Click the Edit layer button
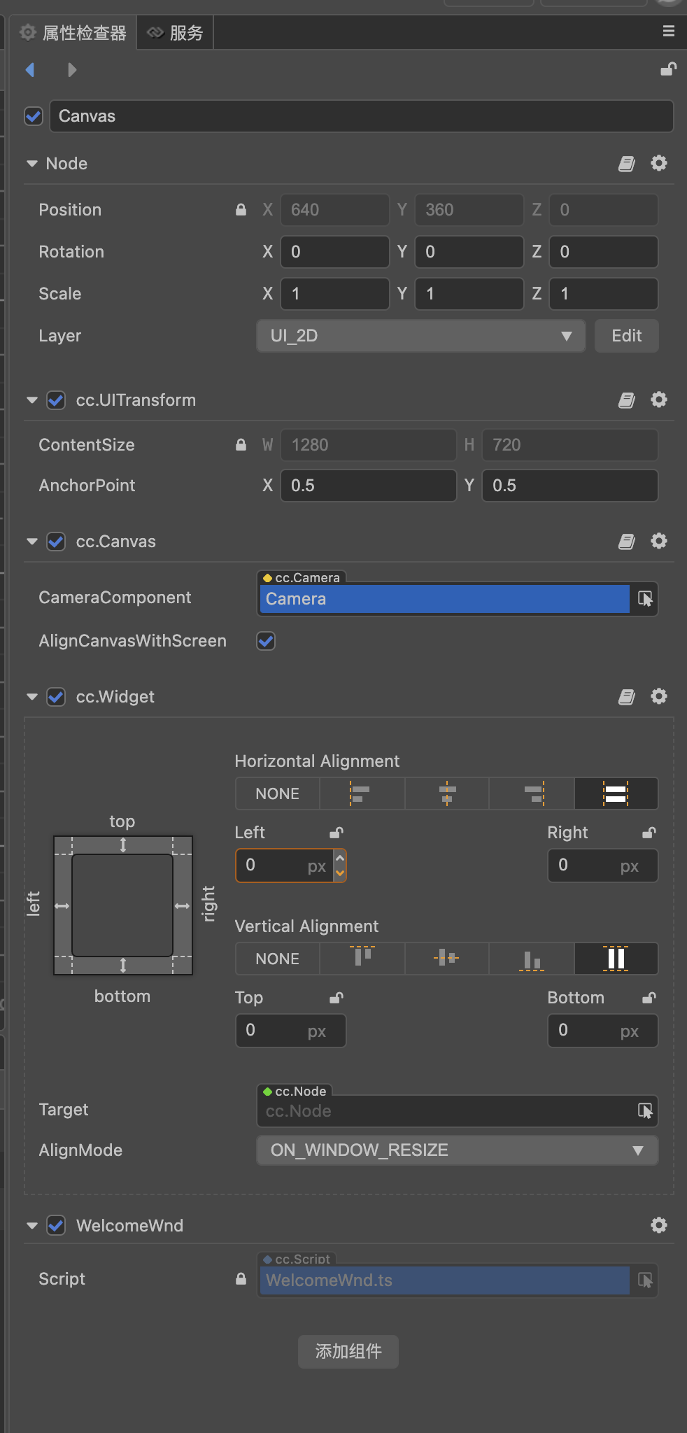The width and height of the screenshot is (687, 1433). point(626,336)
